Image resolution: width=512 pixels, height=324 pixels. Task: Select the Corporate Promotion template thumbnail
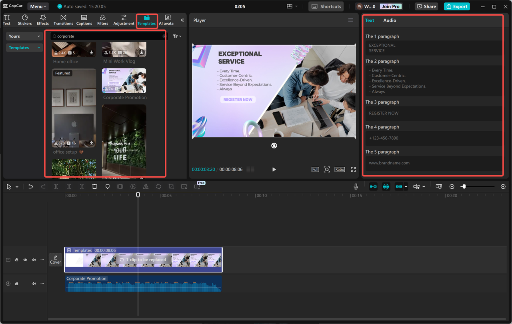pyautogui.click(x=124, y=80)
